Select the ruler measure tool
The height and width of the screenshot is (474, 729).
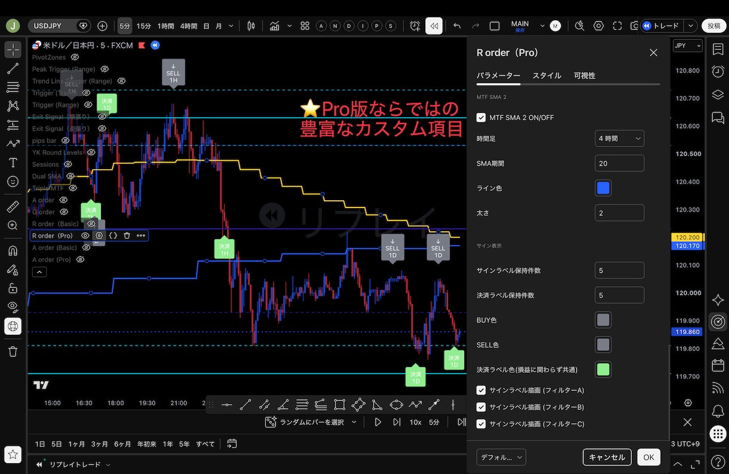[13, 207]
